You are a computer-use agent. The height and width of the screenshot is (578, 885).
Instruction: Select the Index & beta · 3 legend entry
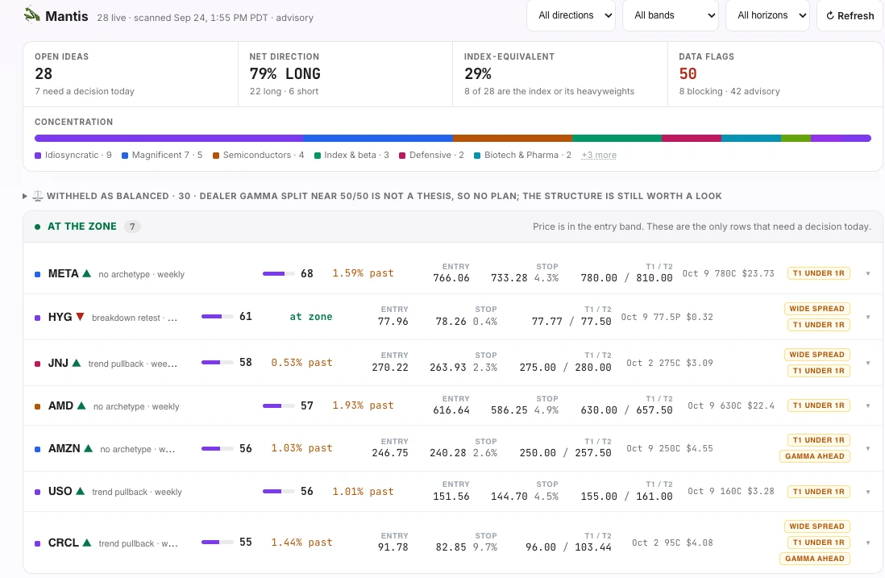click(x=351, y=156)
